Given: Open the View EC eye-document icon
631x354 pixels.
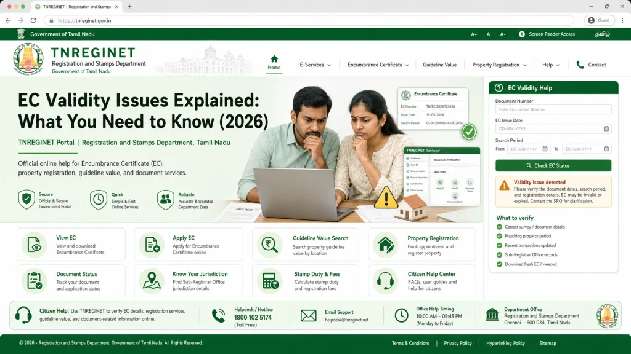Looking at the screenshot, I should click(35, 244).
